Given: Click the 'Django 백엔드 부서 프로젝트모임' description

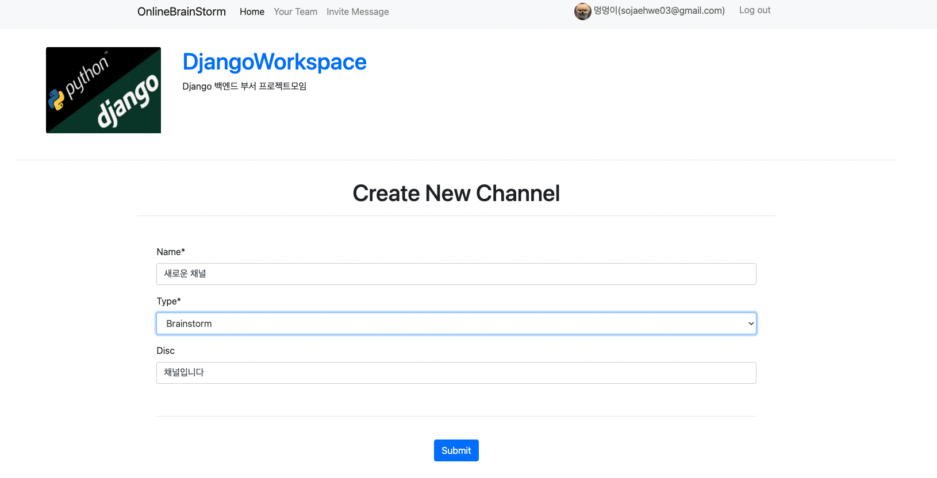Looking at the screenshot, I should (244, 86).
